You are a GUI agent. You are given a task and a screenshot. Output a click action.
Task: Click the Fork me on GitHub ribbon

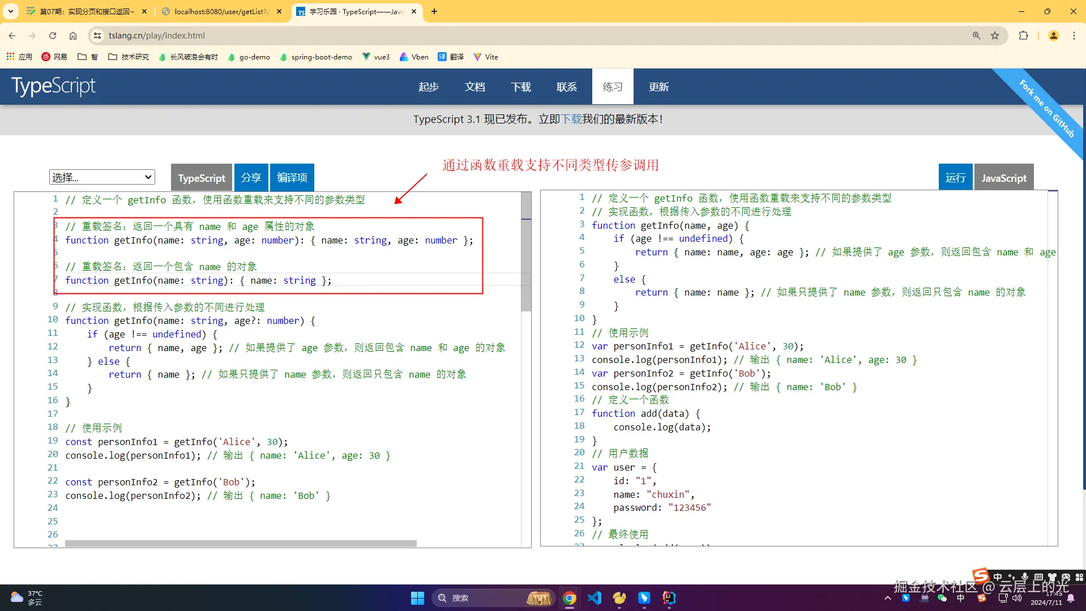coord(1046,108)
